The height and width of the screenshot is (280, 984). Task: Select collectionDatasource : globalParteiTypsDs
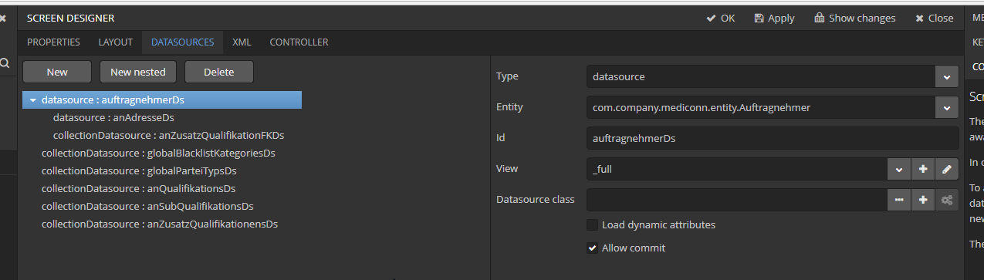[139, 170]
